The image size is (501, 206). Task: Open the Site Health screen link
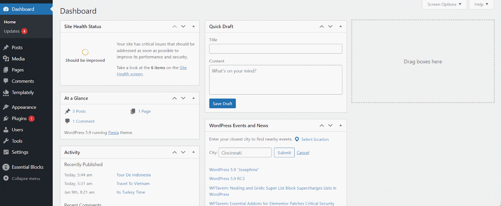(152, 71)
